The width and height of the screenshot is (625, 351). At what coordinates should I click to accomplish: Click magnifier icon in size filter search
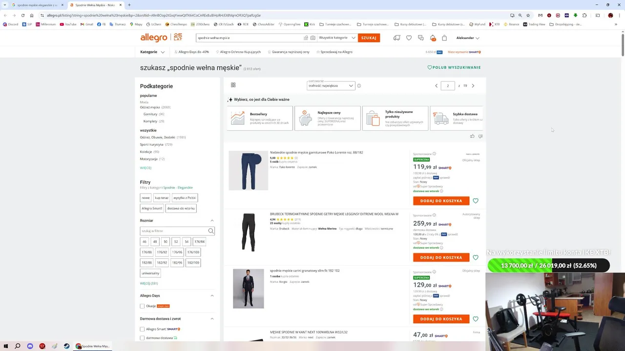(211, 231)
